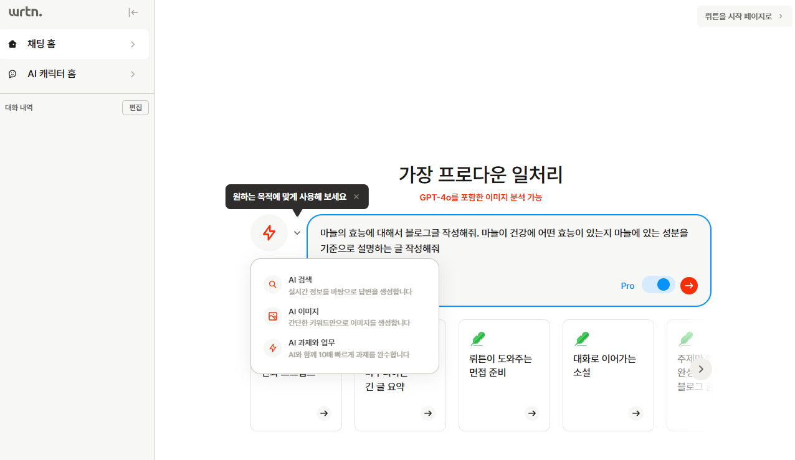795x460 pixels.
Task: Collapse the sidebar with the arrow icon
Action: click(133, 12)
